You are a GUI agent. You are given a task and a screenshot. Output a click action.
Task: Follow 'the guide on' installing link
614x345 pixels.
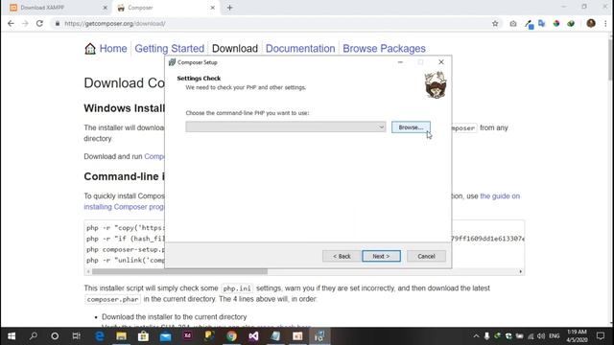[500, 195]
